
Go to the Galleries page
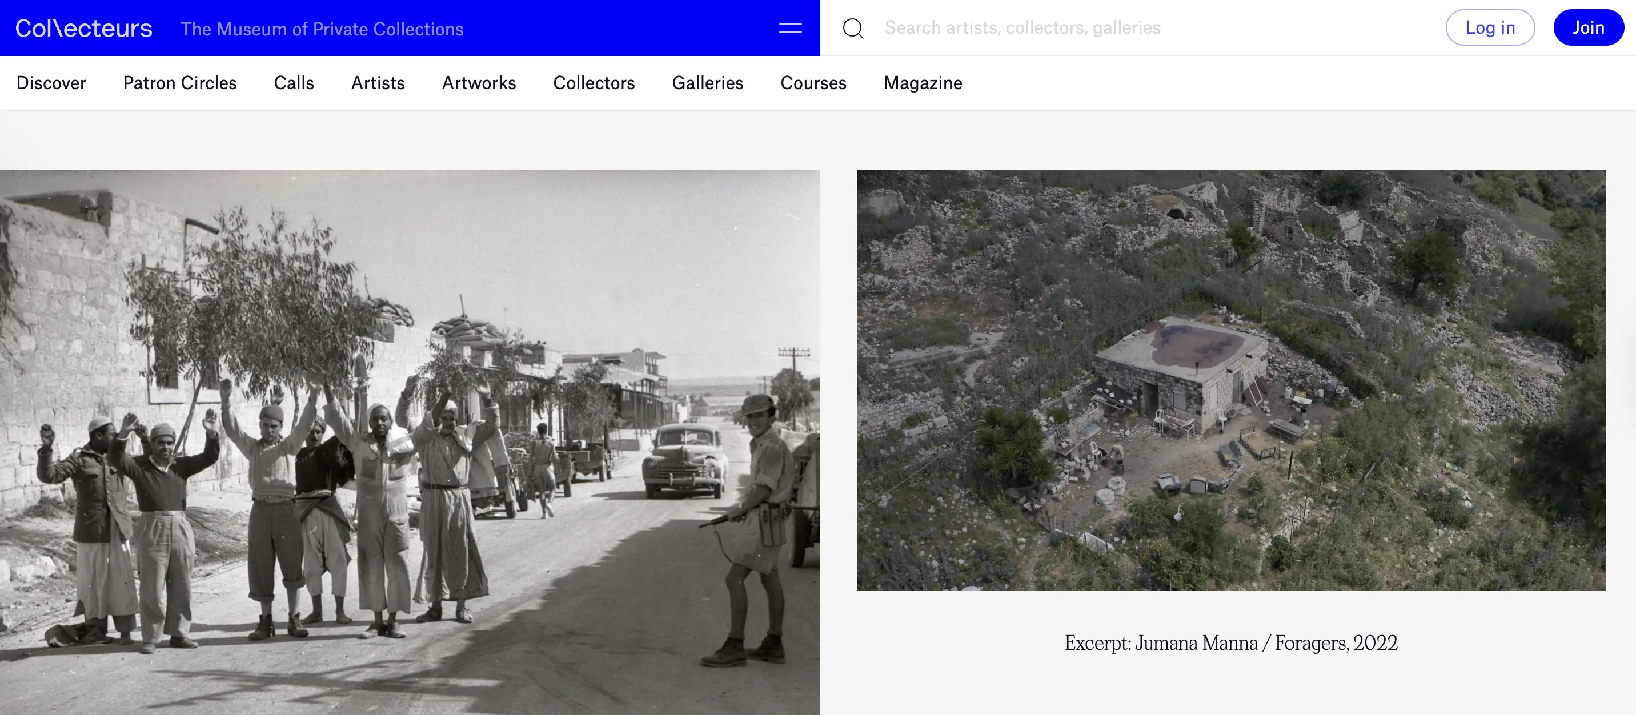708,83
